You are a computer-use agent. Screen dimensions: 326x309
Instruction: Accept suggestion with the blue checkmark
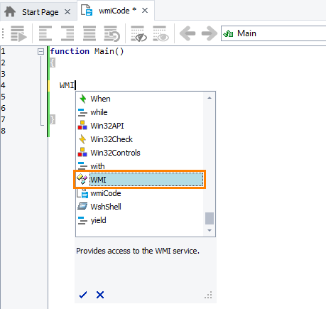pos(83,295)
